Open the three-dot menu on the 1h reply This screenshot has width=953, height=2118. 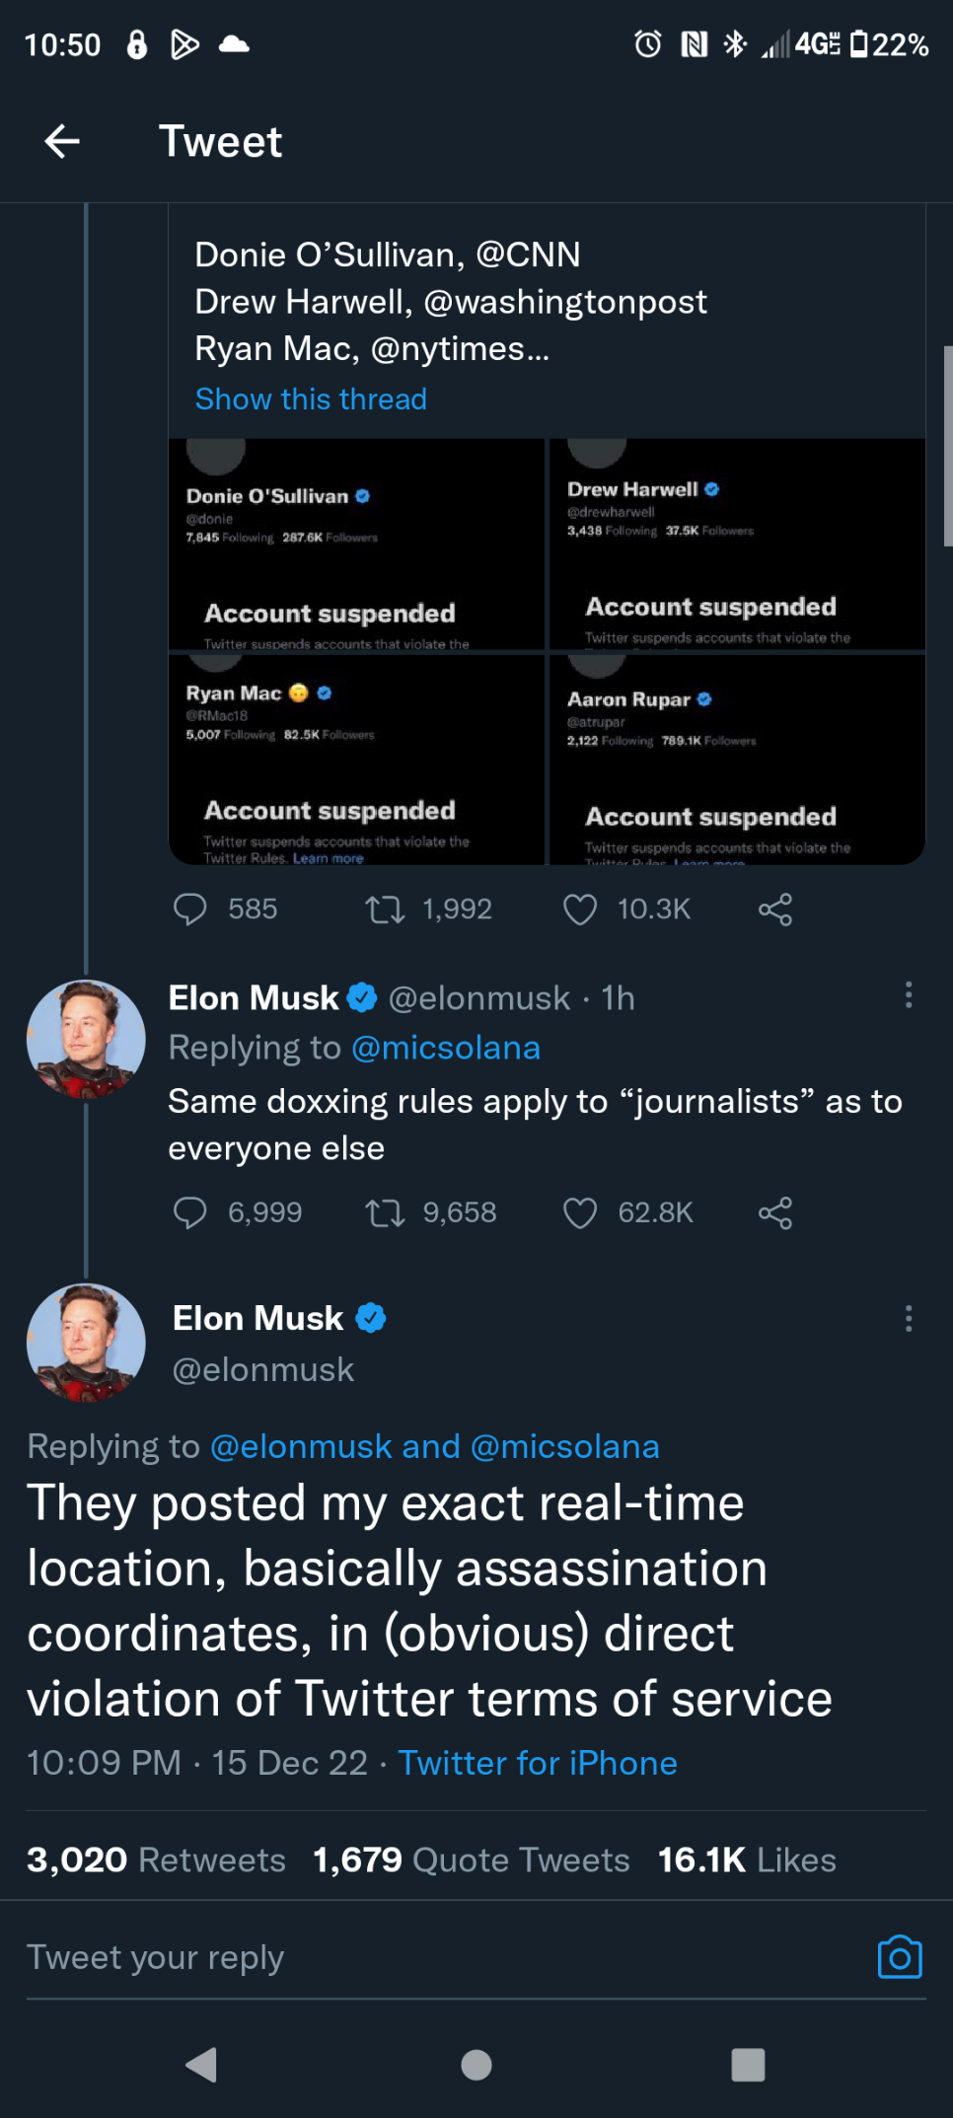pyautogui.click(x=908, y=994)
